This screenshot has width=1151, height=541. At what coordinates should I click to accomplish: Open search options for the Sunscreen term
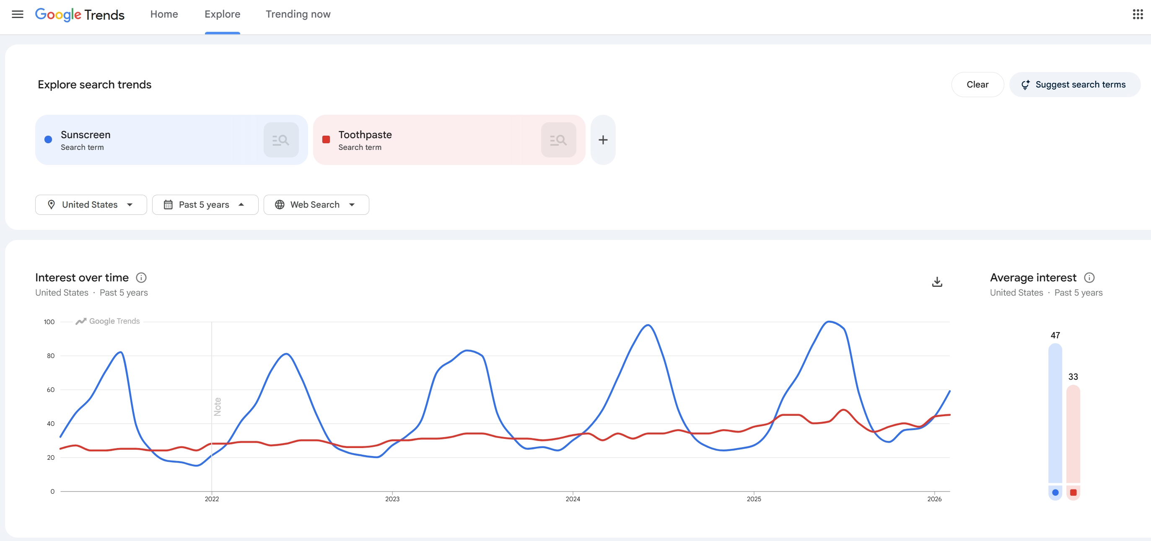281,140
